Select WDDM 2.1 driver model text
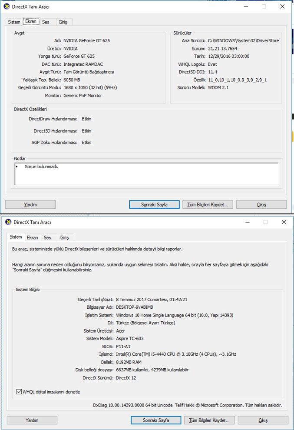The image size is (294, 430). click(218, 87)
